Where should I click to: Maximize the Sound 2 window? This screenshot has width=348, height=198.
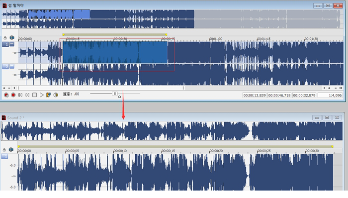tap(327, 117)
